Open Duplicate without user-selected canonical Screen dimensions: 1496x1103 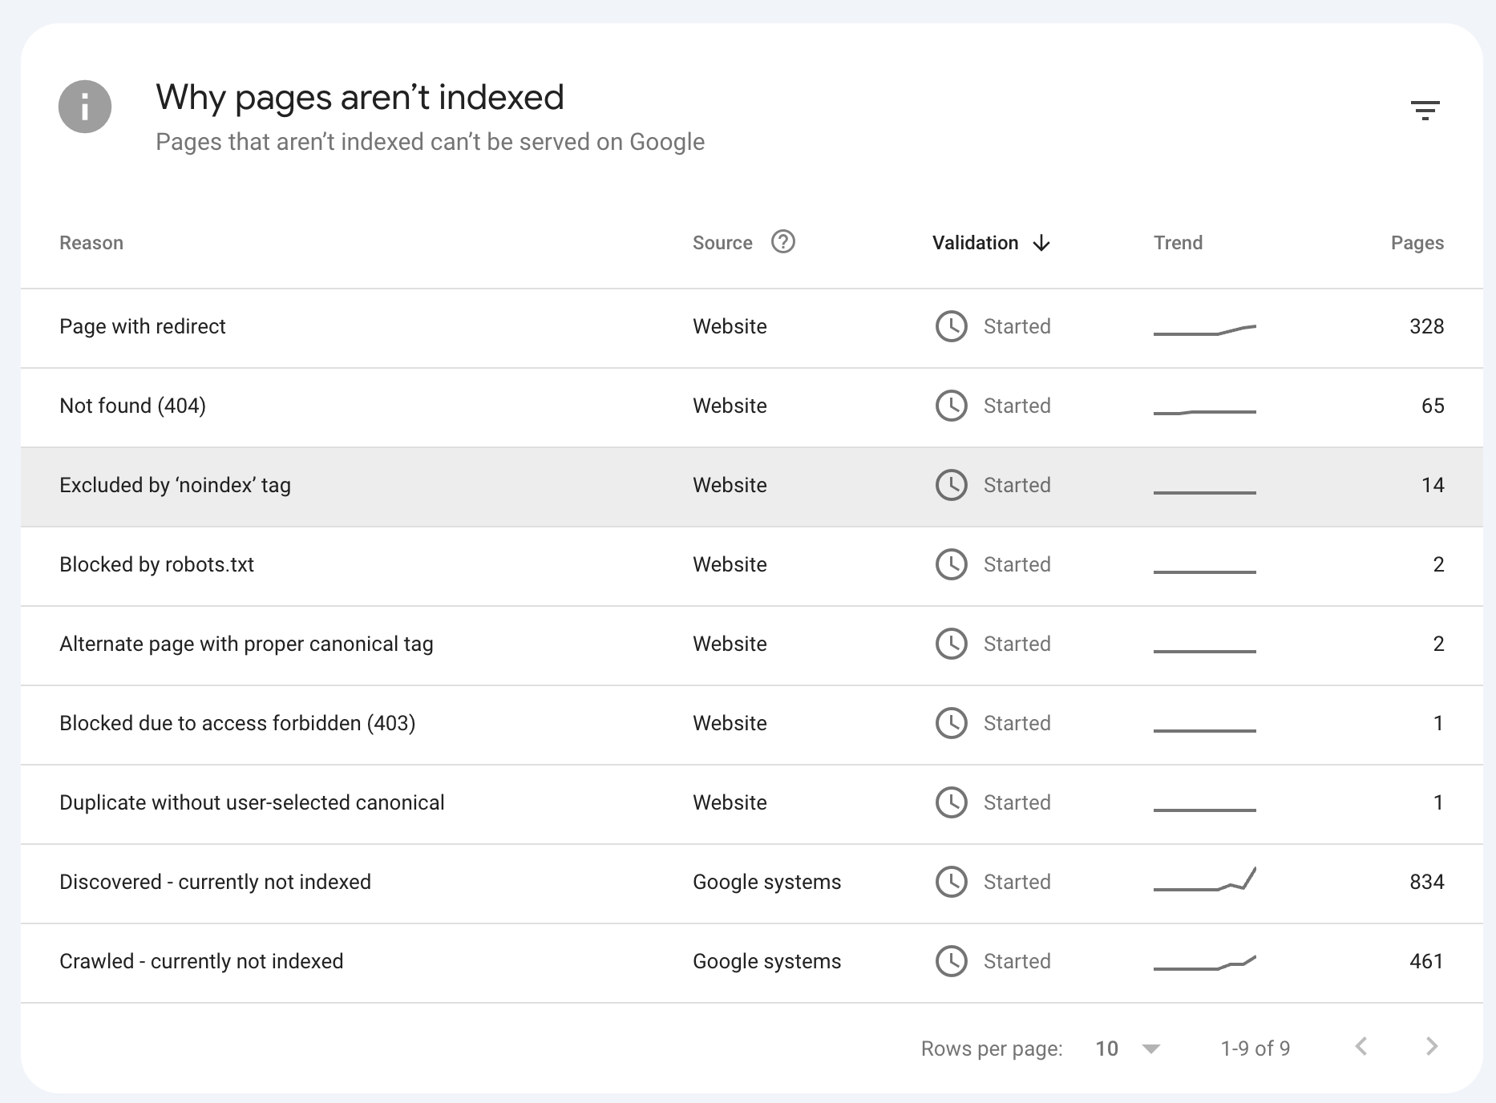click(252, 802)
